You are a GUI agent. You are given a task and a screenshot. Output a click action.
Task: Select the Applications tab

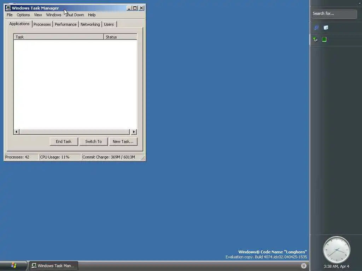click(19, 24)
